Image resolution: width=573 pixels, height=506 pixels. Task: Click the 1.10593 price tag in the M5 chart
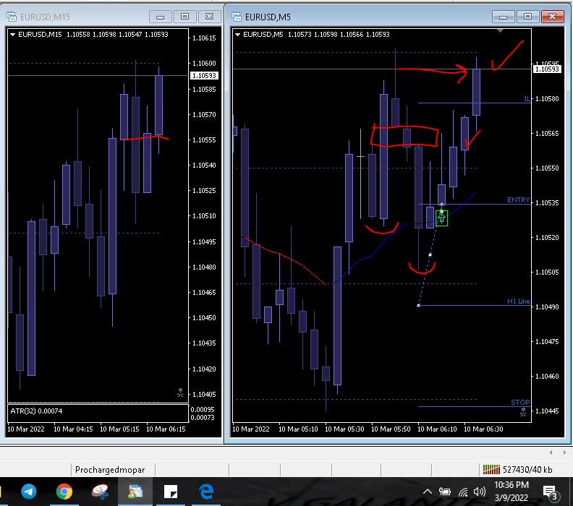point(547,69)
